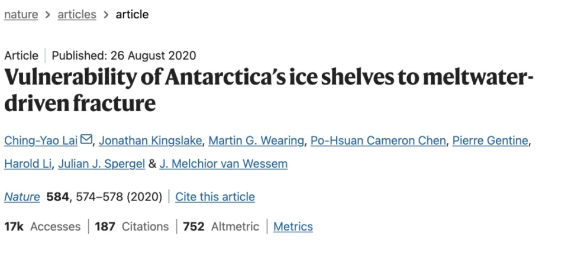Go to the 'articles' breadcrumb link
Image resolution: width=568 pixels, height=253 pixels.
click(76, 14)
